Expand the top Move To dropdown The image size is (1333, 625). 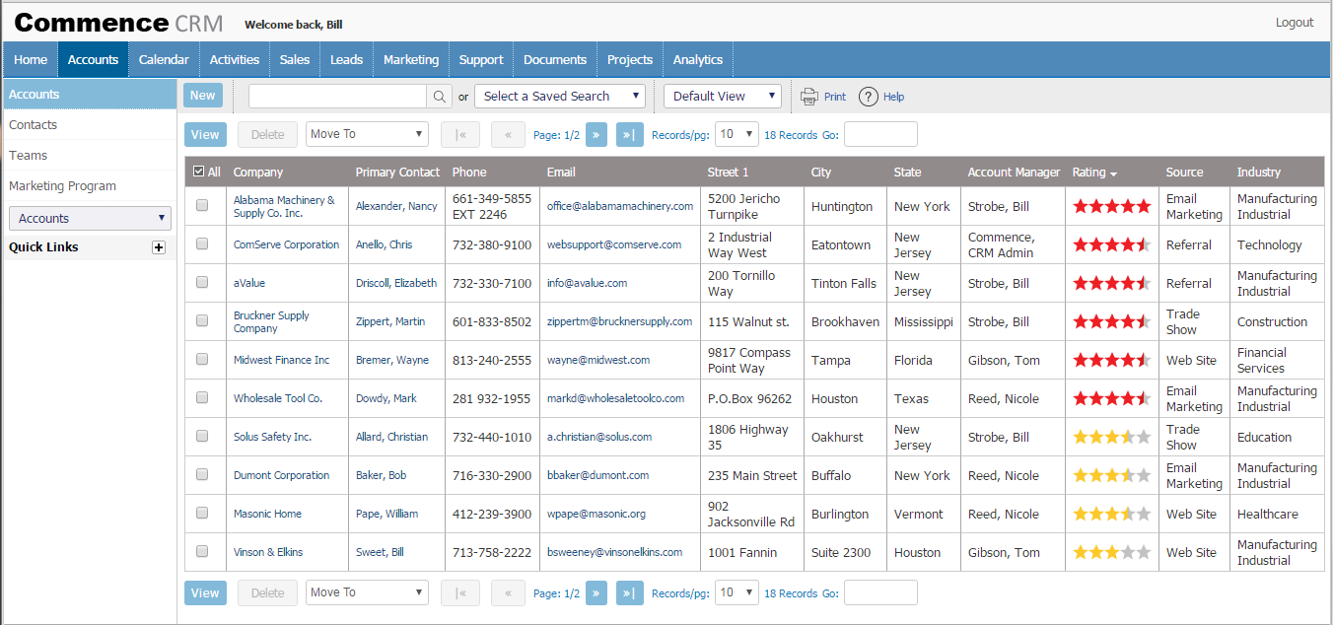click(x=367, y=135)
